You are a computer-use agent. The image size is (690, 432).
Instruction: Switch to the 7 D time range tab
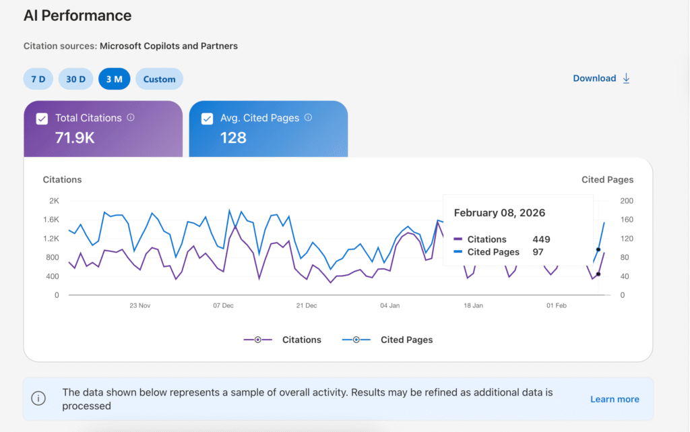click(38, 78)
